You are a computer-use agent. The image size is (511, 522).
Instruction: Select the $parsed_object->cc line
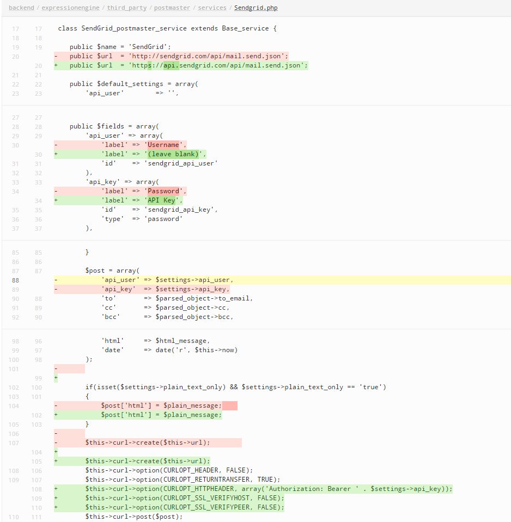click(x=165, y=308)
